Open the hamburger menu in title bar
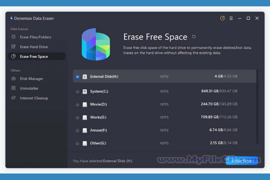This screenshot has width=270, height=180. [231, 18]
